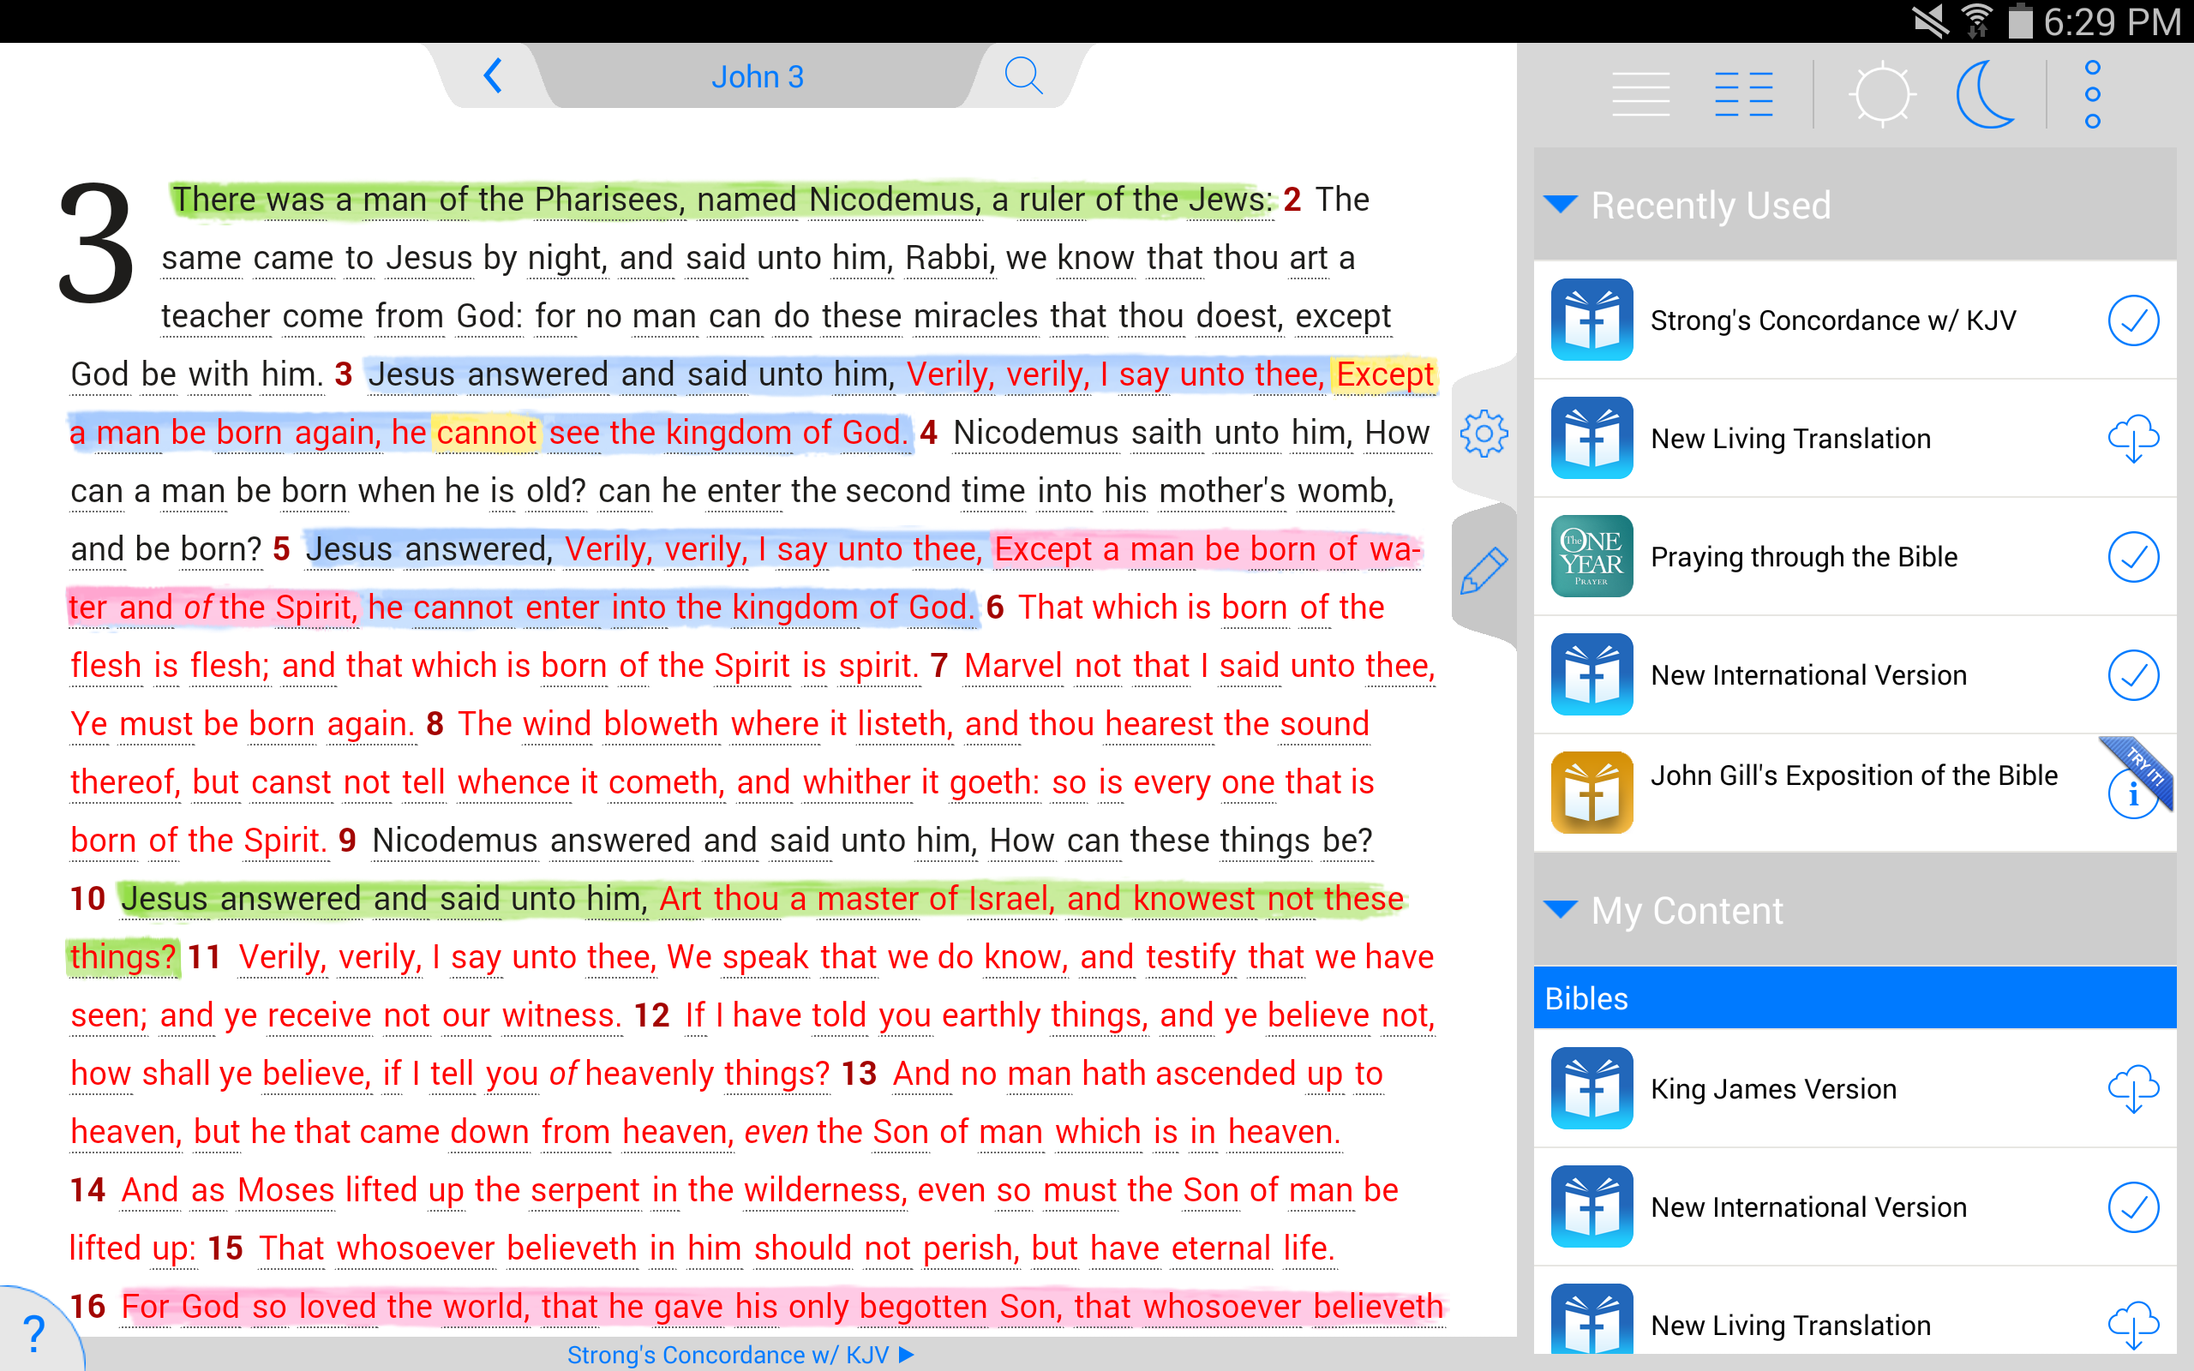Go back using the left chevron arrow
This screenshot has width=2194, height=1371.
(493, 76)
